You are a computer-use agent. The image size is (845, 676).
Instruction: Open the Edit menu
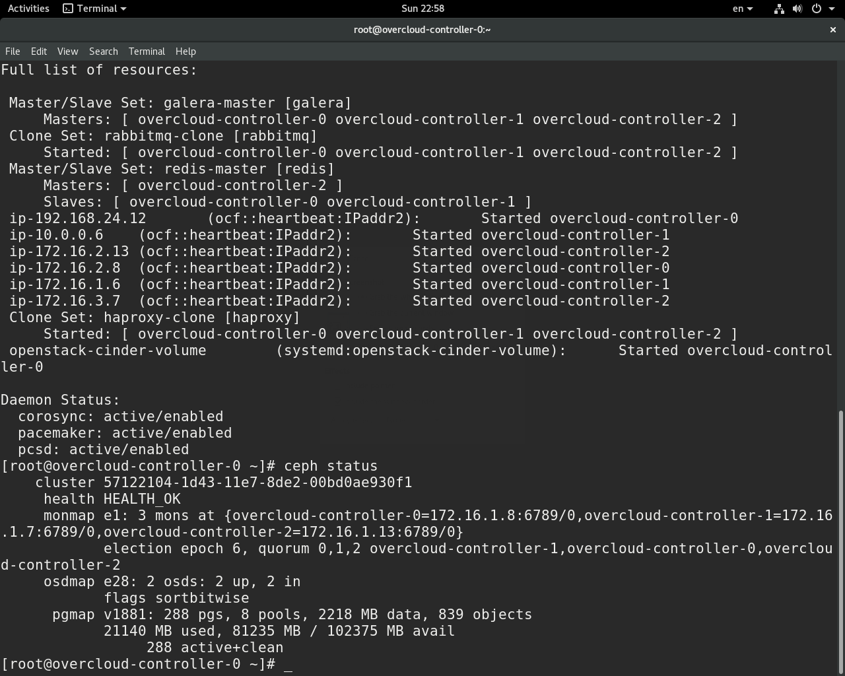coord(39,51)
